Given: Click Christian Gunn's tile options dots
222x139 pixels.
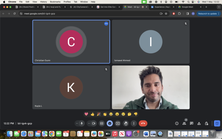Looking at the screenshot, I should pos(106,24).
